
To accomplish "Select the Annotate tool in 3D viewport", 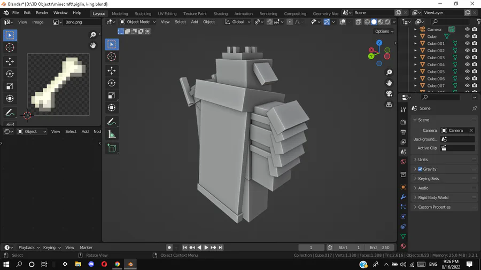I will pyautogui.click(x=112, y=122).
